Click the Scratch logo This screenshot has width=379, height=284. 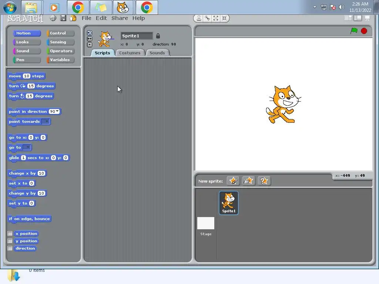26,18
